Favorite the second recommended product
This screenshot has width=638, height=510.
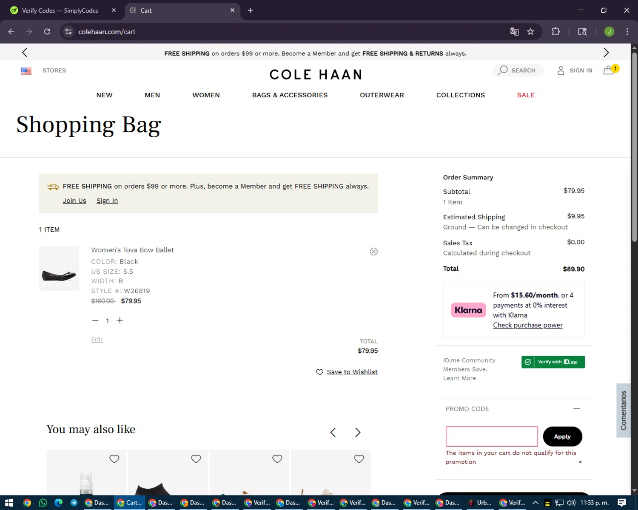click(196, 459)
